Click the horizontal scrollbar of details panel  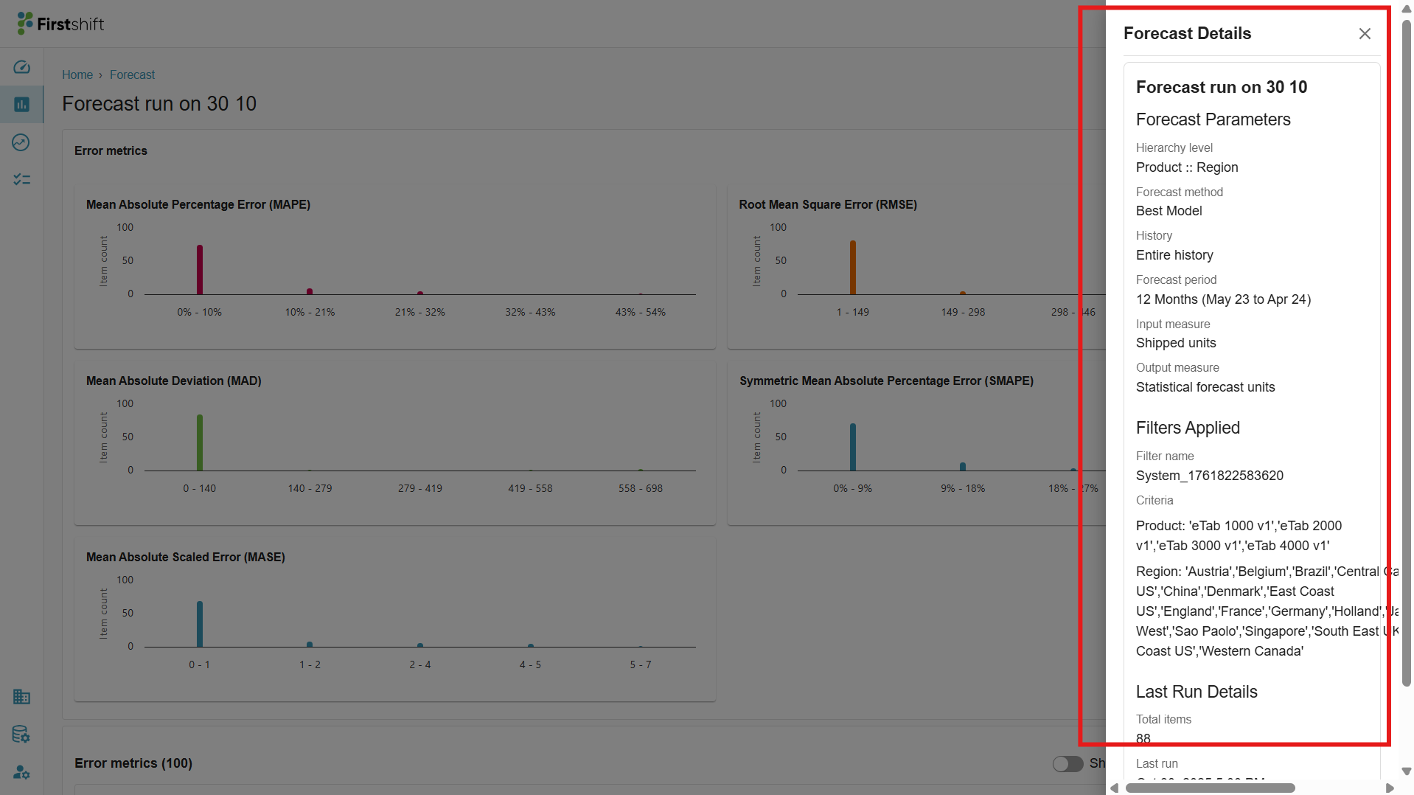pyautogui.click(x=1210, y=788)
